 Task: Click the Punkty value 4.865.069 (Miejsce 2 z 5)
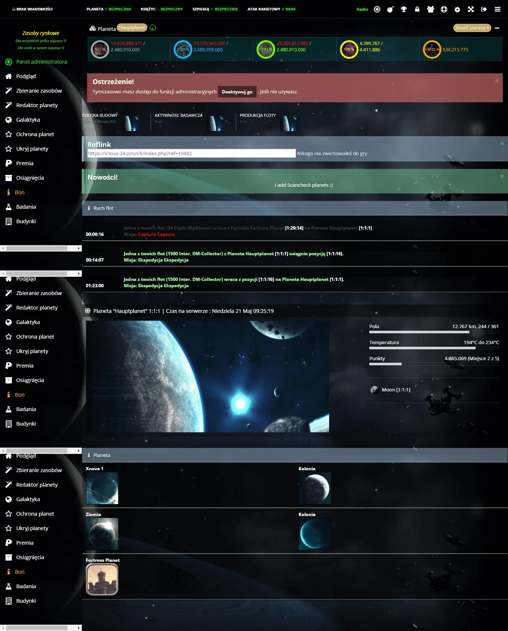472,358
